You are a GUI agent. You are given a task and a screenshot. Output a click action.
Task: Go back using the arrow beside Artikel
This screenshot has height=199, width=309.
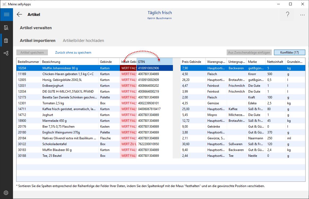click(x=19, y=15)
